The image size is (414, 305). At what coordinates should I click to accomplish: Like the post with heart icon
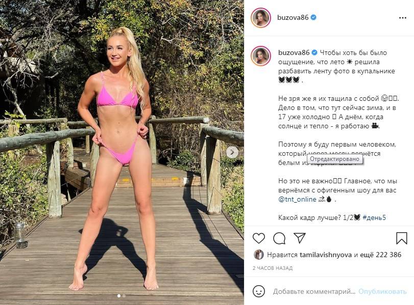(258, 238)
